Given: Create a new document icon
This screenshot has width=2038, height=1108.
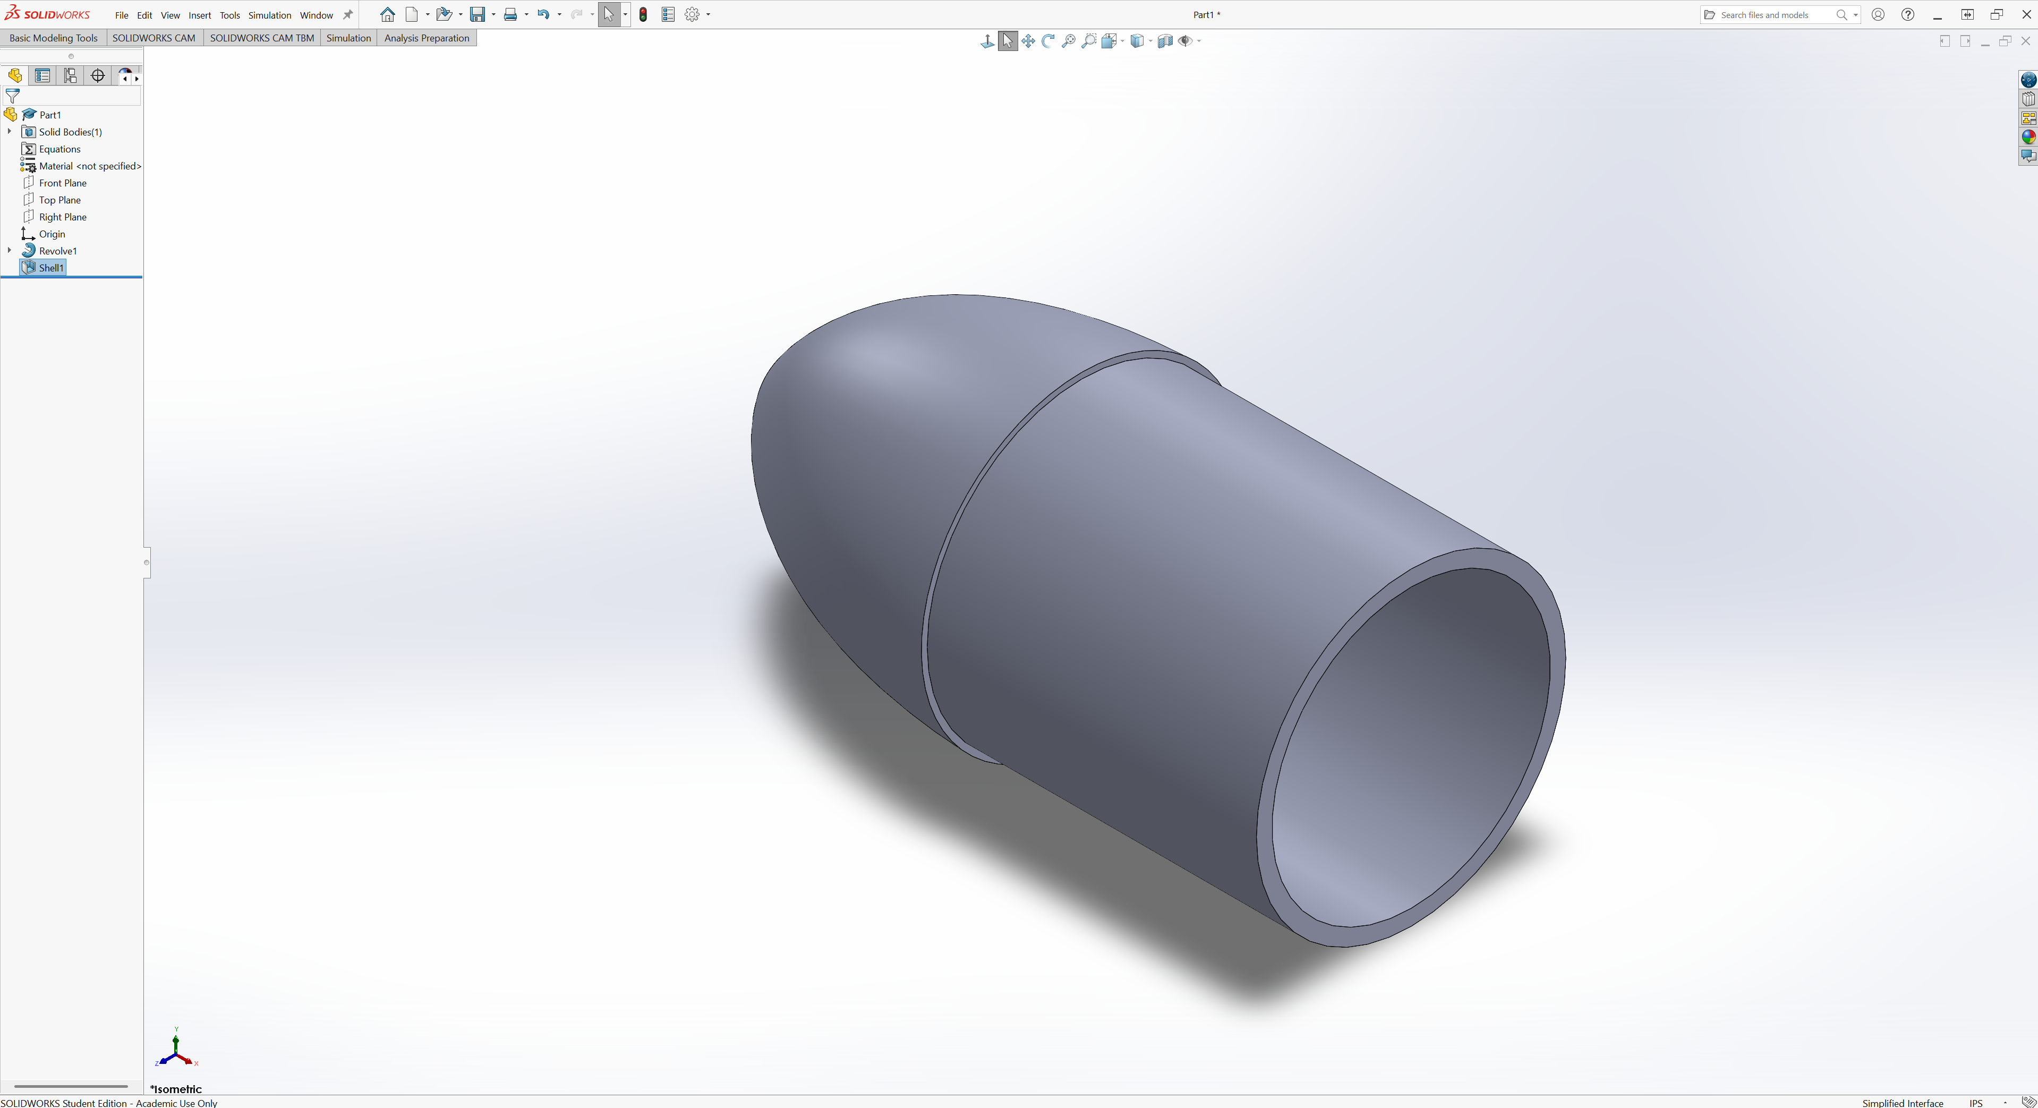Looking at the screenshot, I should pyautogui.click(x=412, y=15).
